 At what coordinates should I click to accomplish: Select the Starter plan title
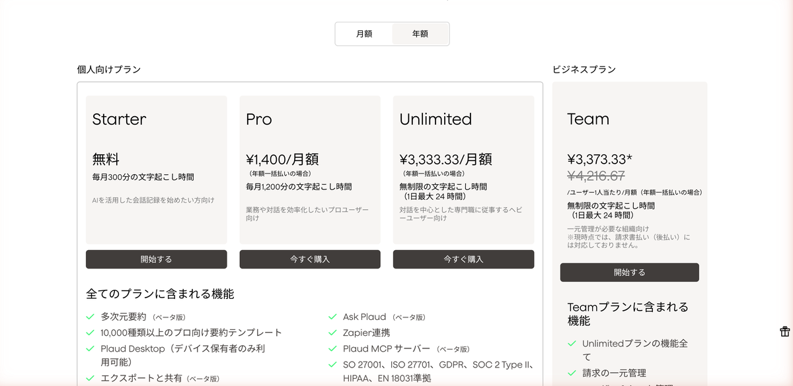pyautogui.click(x=119, y=119)
